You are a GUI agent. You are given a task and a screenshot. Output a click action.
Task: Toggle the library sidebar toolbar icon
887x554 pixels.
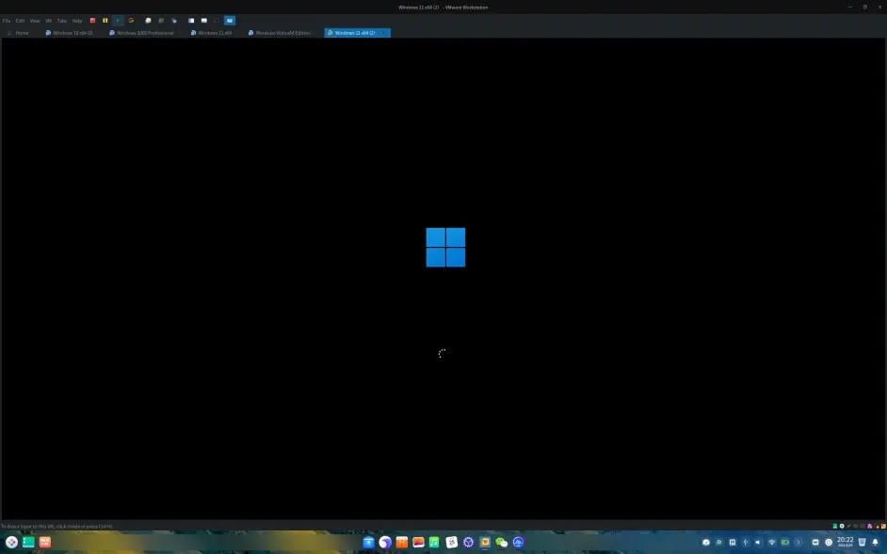[191, 21]
